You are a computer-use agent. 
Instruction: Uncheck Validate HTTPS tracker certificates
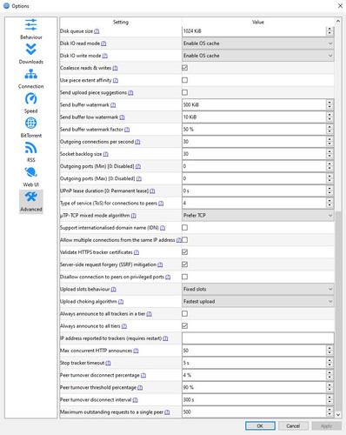pyautogui.click(x=185, y=252)
